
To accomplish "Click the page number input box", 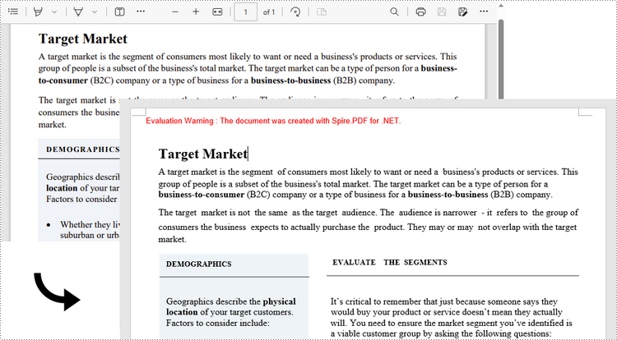I will point(245,11).
